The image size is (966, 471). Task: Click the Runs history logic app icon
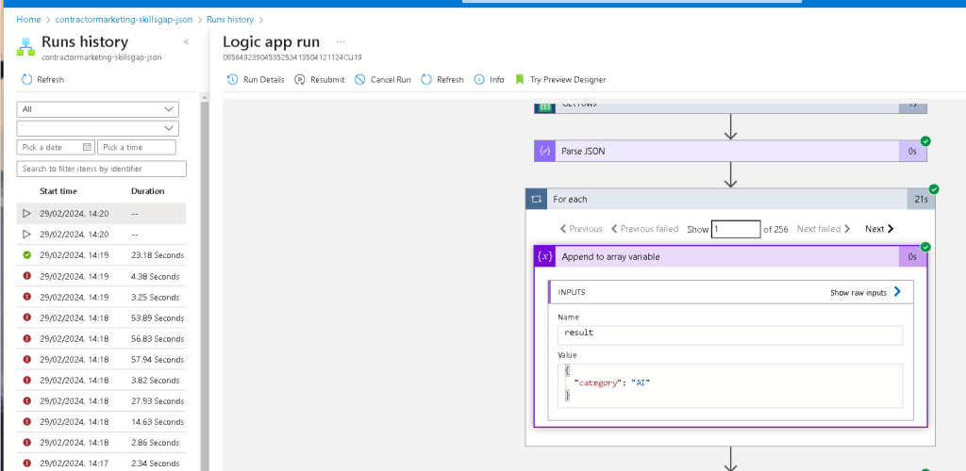coord(25,46)
